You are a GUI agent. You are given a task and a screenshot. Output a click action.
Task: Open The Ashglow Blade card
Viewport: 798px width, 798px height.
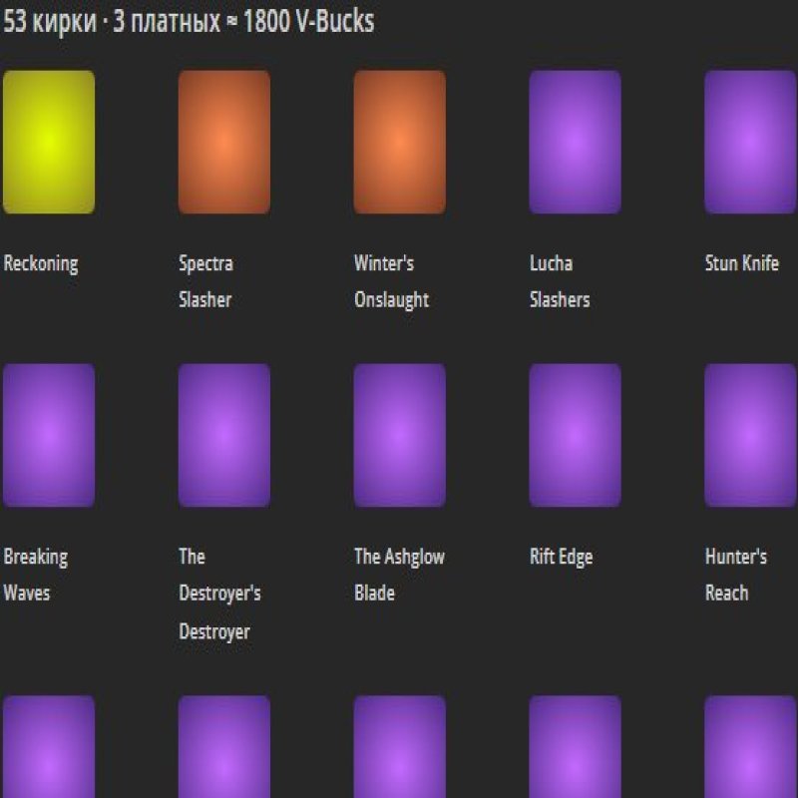pos(398,433)
